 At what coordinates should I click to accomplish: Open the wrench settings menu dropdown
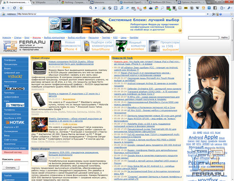(x=229, y=8)
